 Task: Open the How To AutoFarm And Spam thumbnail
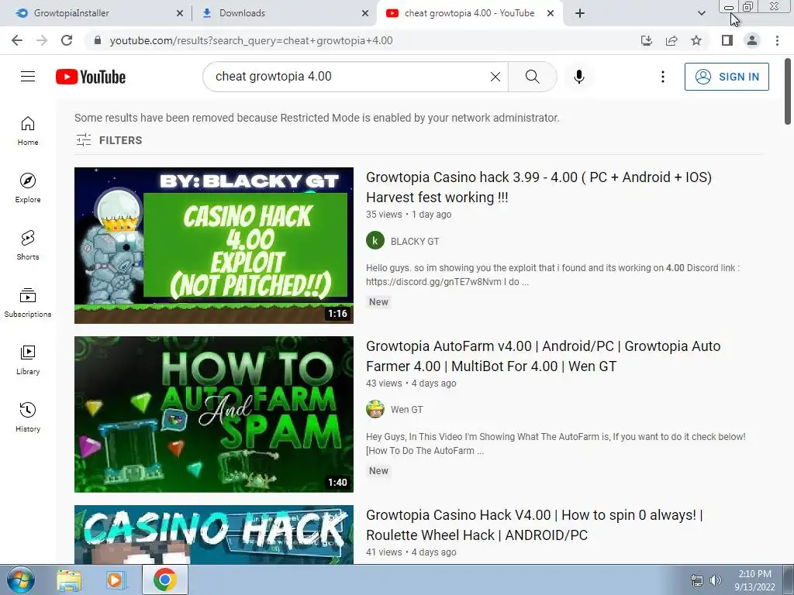pos(214,414)
